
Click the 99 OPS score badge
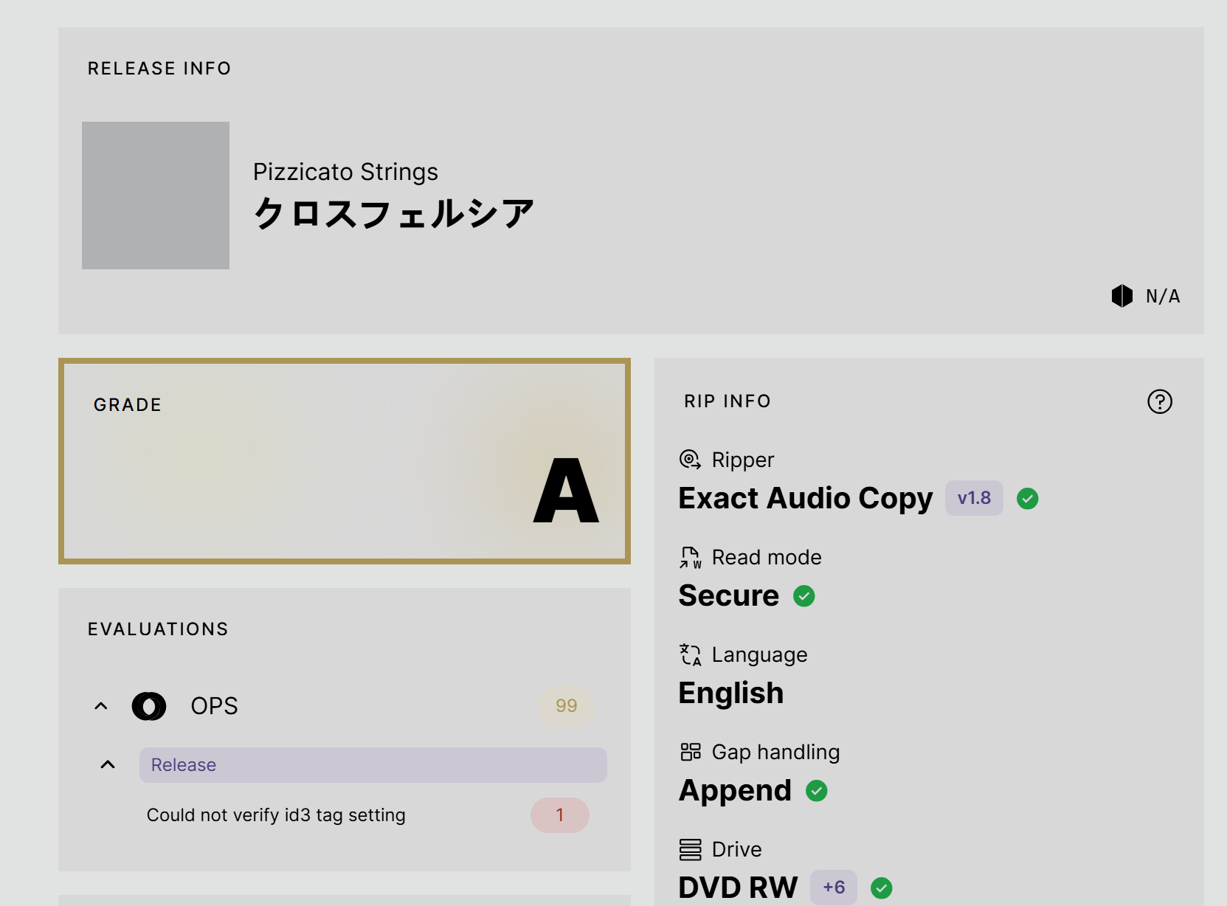[566, 706]
